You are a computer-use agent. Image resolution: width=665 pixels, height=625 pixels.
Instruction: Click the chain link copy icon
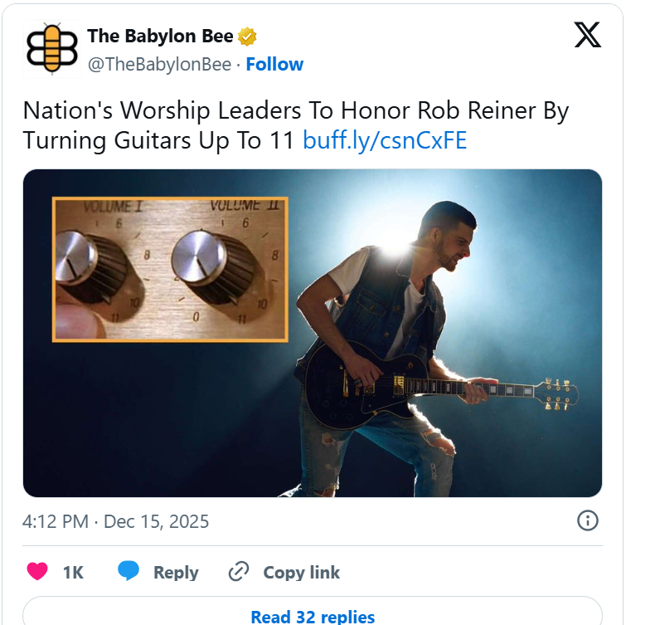(x=239, y=572)
